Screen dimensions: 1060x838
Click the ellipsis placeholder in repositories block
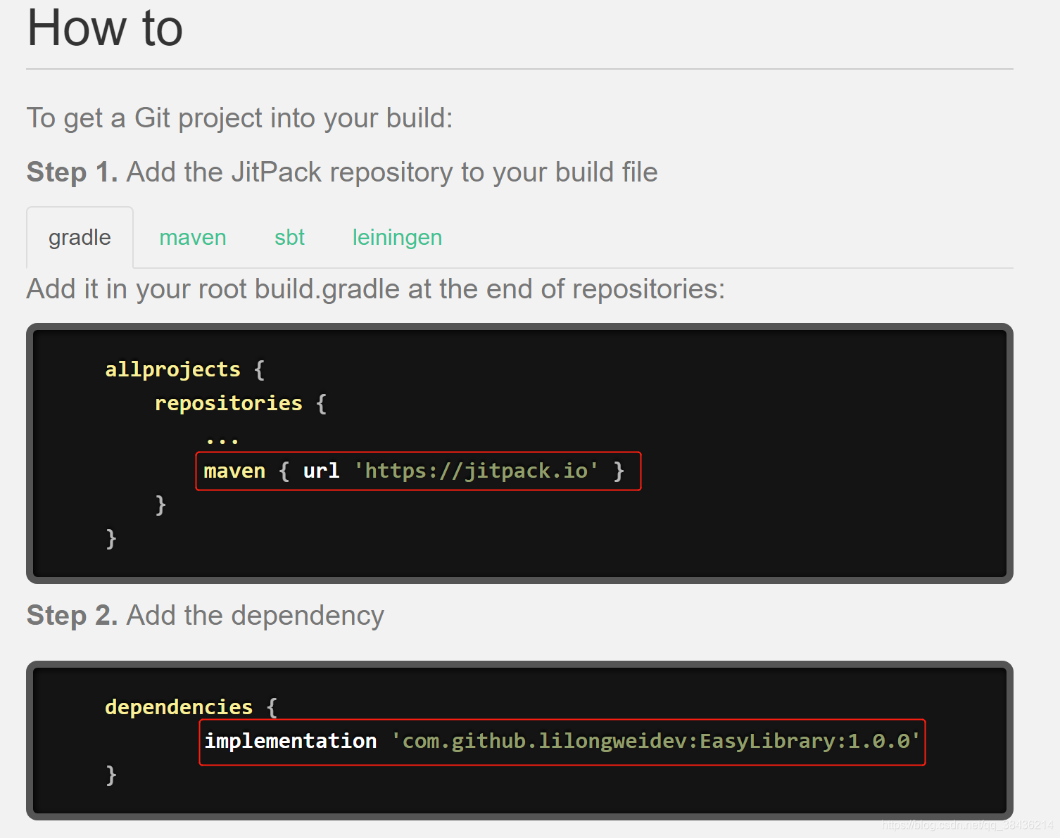pos(222,436)
